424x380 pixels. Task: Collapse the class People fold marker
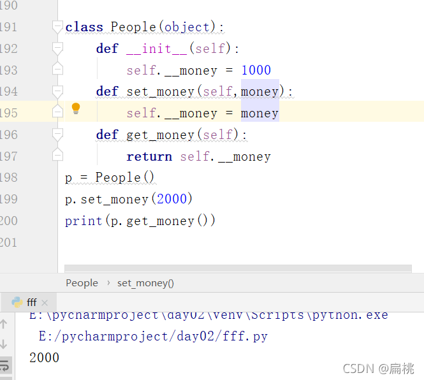point(57,27)
